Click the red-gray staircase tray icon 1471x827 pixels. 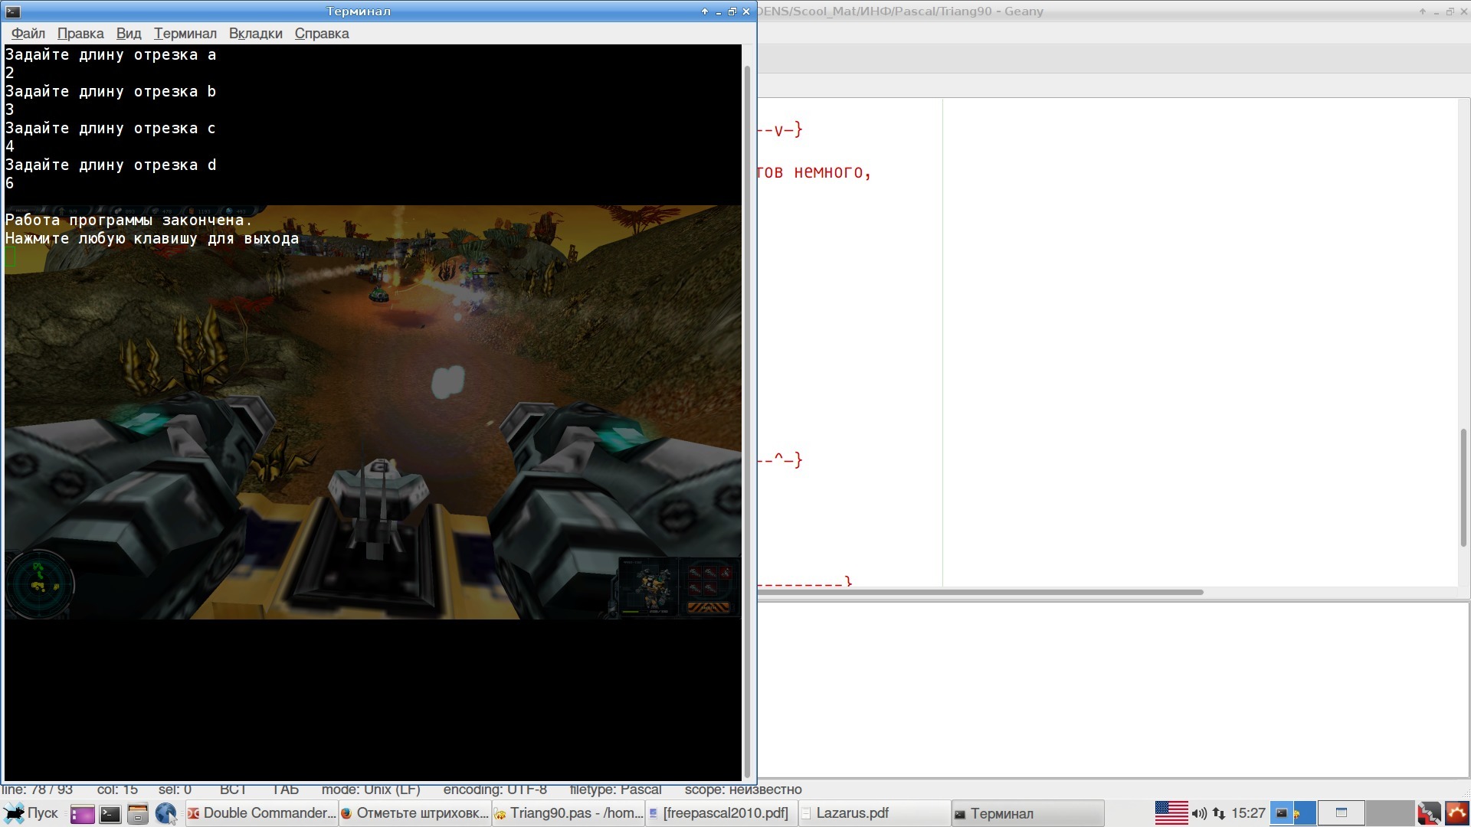point(1429,813)
